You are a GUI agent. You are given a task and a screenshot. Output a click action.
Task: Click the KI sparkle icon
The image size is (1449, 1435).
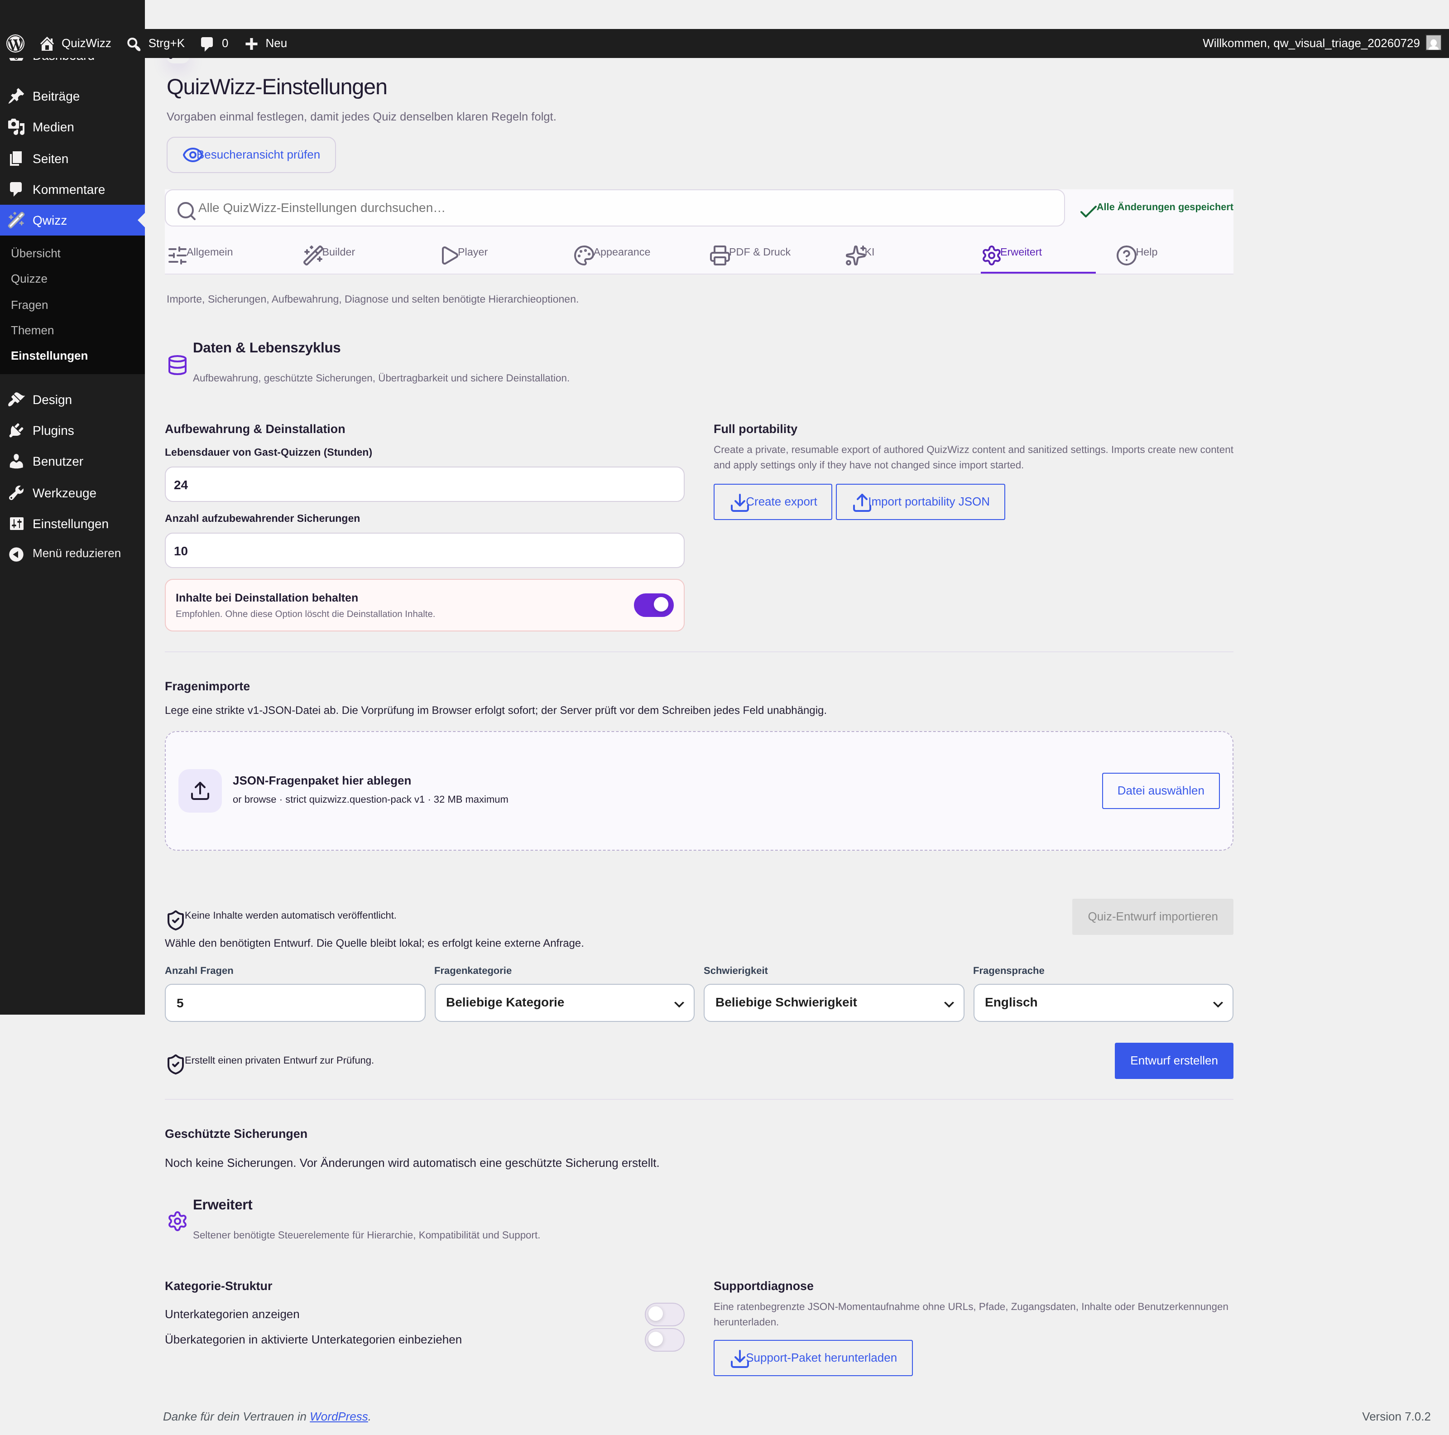[x=855, y=255]
